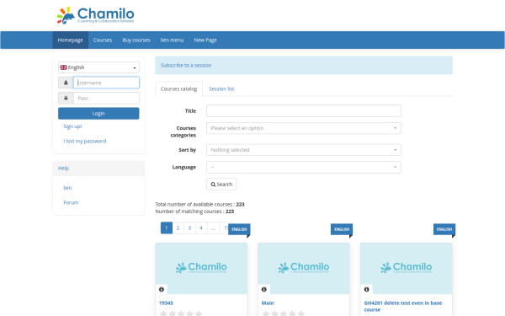
Task: Open New Page in the navigation bar
Action: tap(205, 40)
